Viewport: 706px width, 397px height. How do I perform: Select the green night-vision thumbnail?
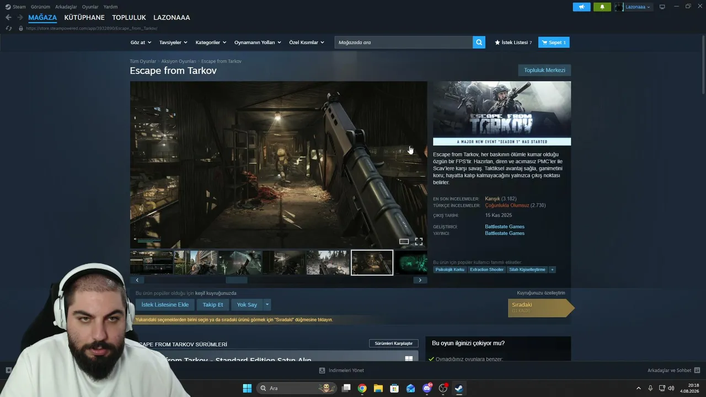coord(411,262)
